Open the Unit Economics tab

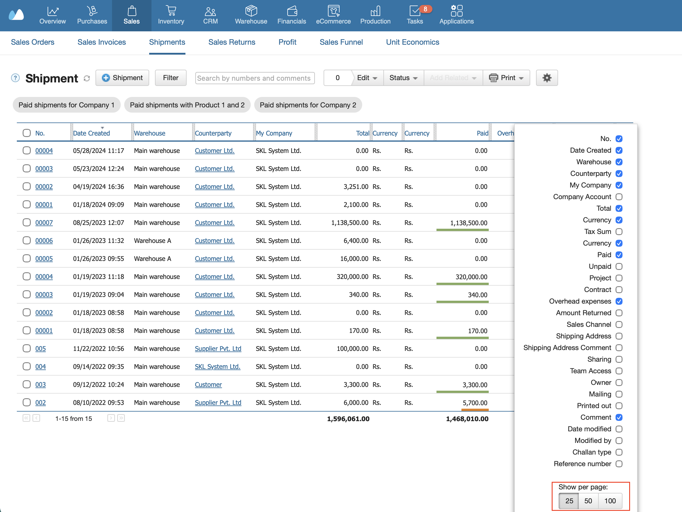tap(412, 42)
